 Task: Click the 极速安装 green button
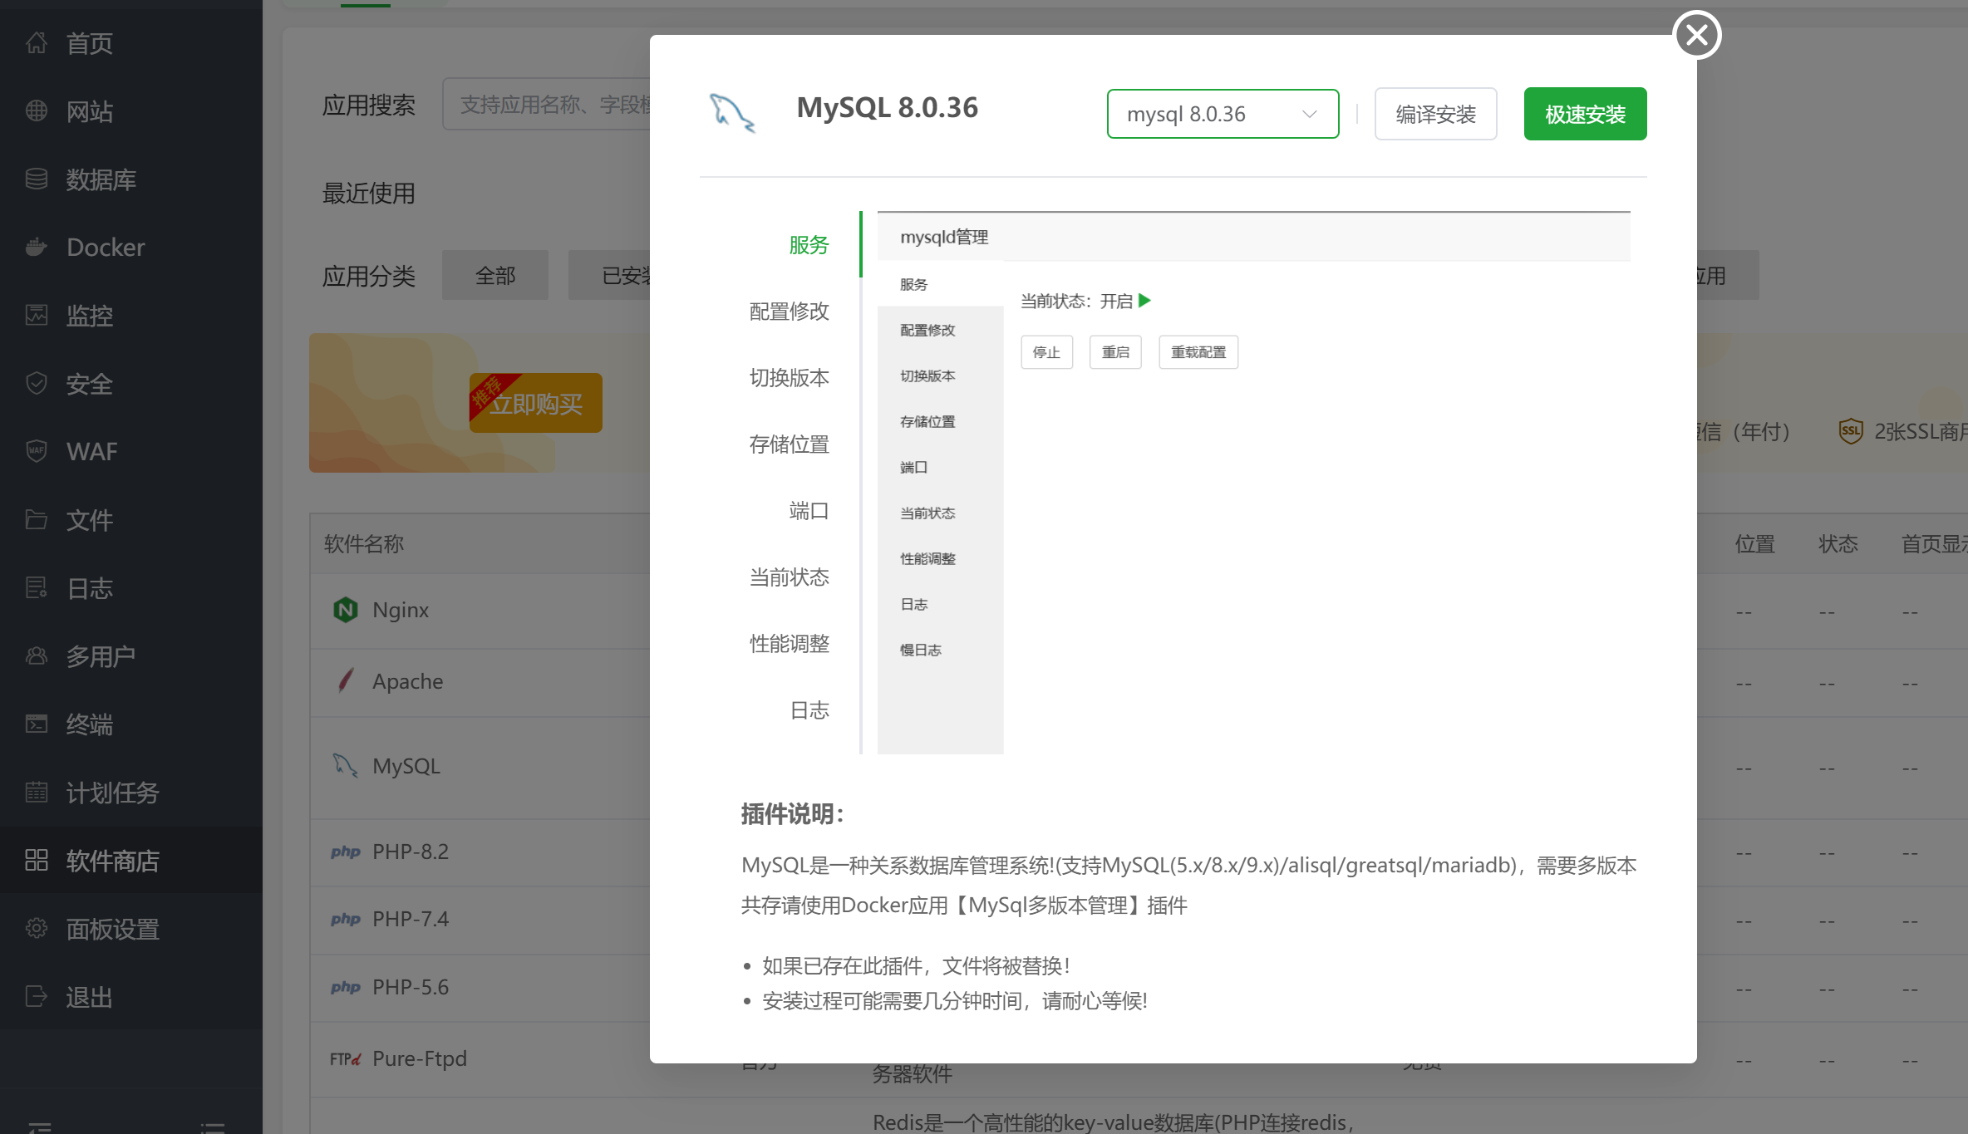click(x=1585, y=114)
